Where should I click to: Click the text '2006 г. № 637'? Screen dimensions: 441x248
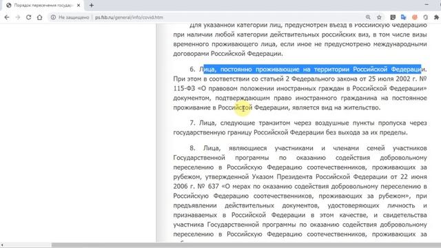(x=196, y=186)
